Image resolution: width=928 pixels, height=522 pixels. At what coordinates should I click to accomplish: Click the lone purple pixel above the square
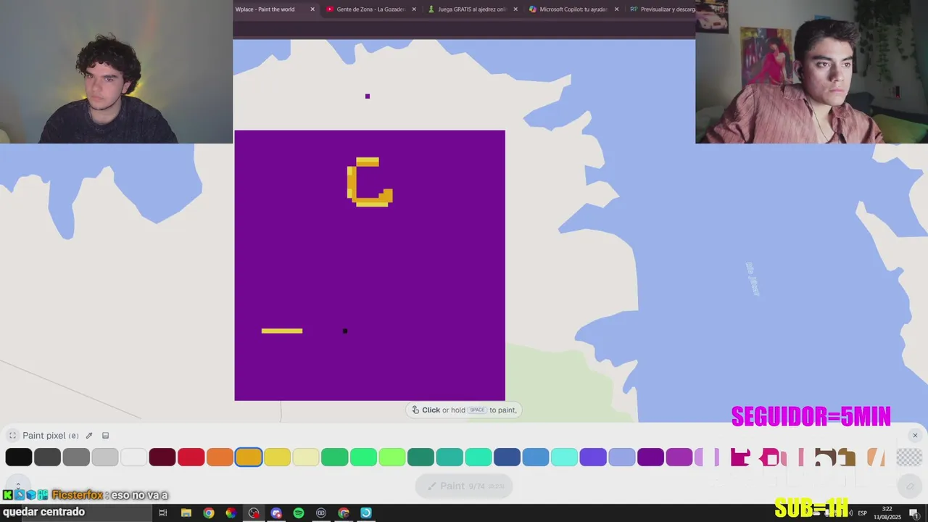click(x=368, y=96)
